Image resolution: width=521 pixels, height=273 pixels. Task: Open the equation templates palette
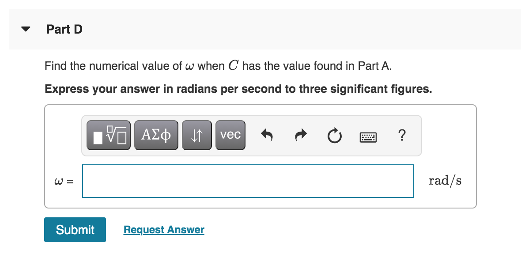coord(108,135)
